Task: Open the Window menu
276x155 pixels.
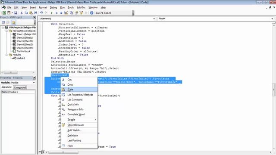Action: (93, 8)
